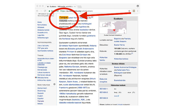The height and width of the screenshot is (109, 175).
Task: Open the Albisteak sidebar link
Action: [x=41, y=27]
